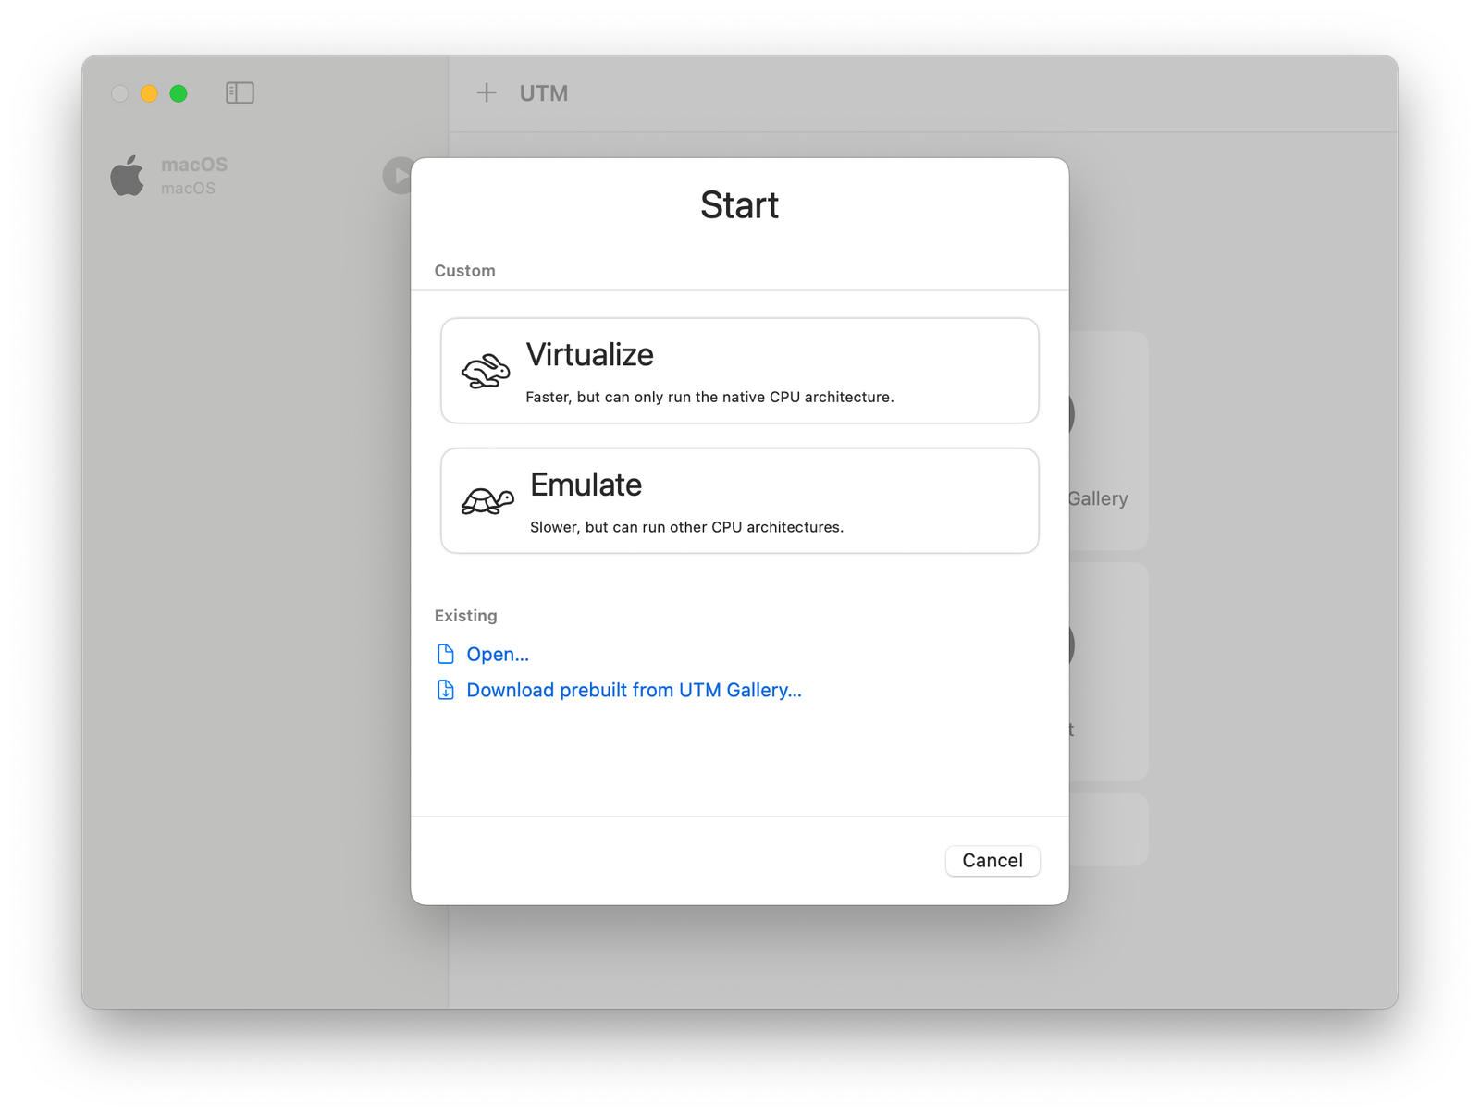
Task: Start the macOS VM with its play button
Action: coord(399,174)
